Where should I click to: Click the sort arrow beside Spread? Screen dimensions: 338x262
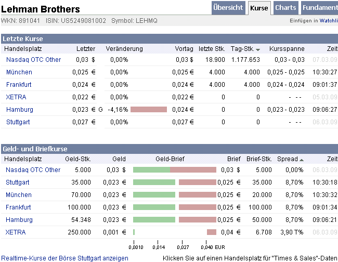pos(302,160)
